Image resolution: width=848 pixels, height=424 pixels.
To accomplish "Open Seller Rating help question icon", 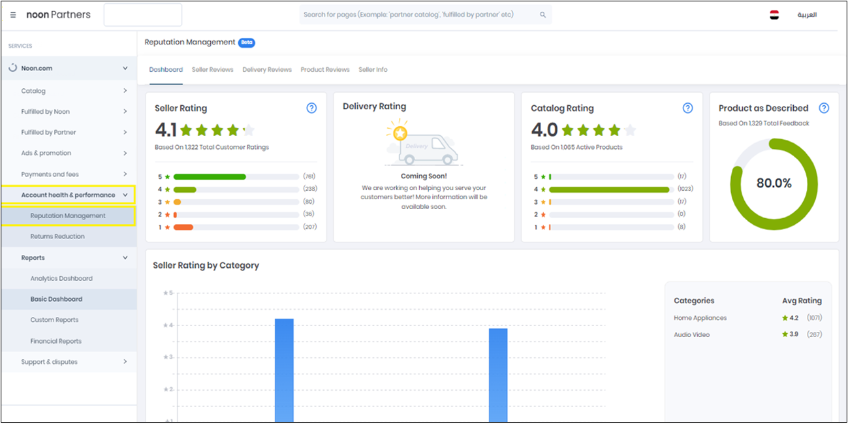I will pos(311,108).
